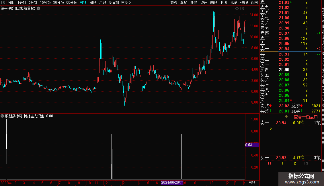
Task: Add stock to watchlist with +自选
Action: pos(244,3)
